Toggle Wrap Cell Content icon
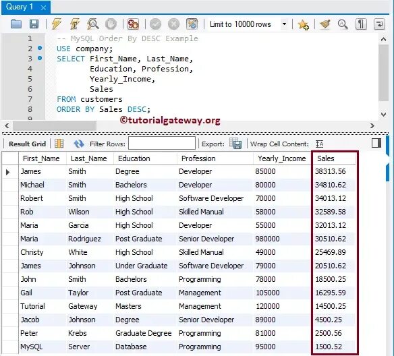This screenshot has width=394, height=356. click(320, 144)
